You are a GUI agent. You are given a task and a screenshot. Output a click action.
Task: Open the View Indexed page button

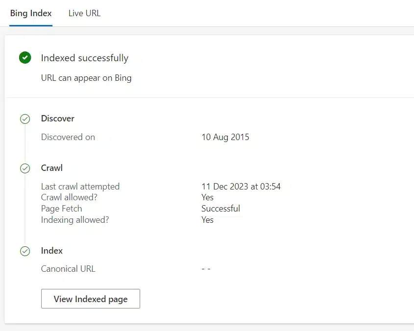(91, 299)
